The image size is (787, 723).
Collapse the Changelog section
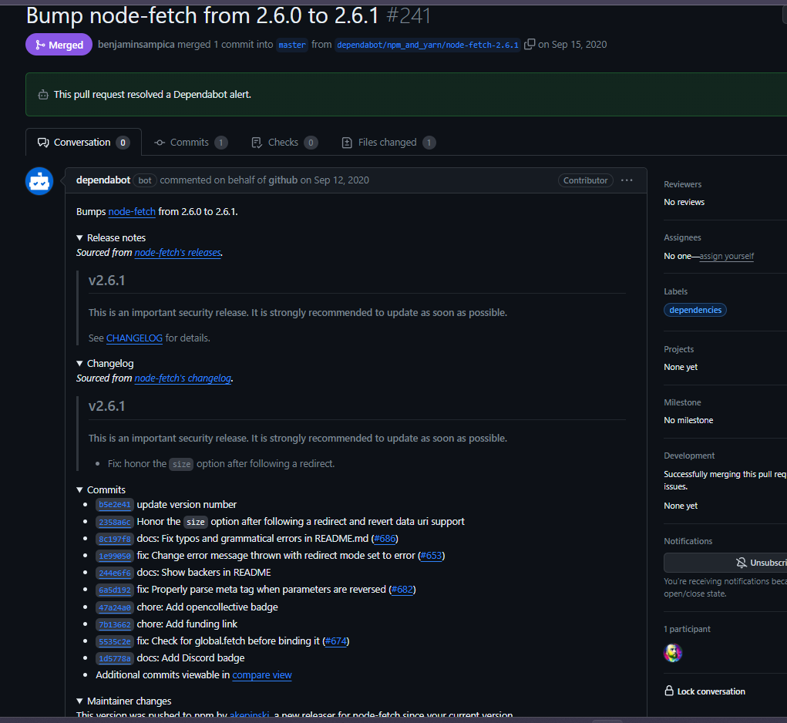point(106,363)
